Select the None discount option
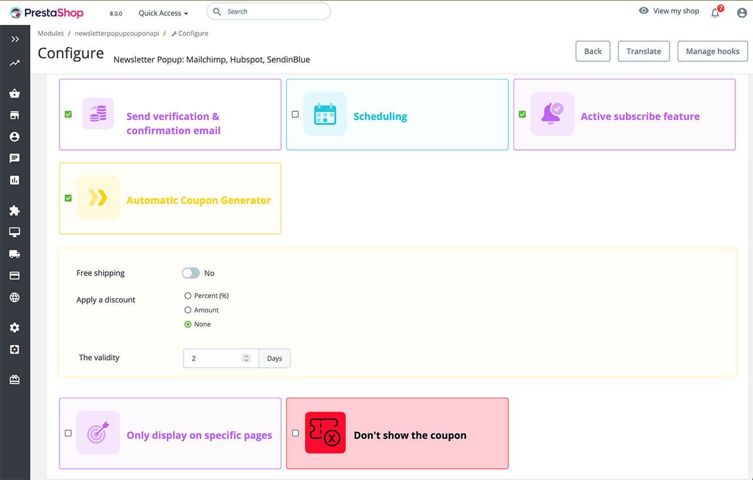The image size is (753, 480). click(x=188, y=324)
